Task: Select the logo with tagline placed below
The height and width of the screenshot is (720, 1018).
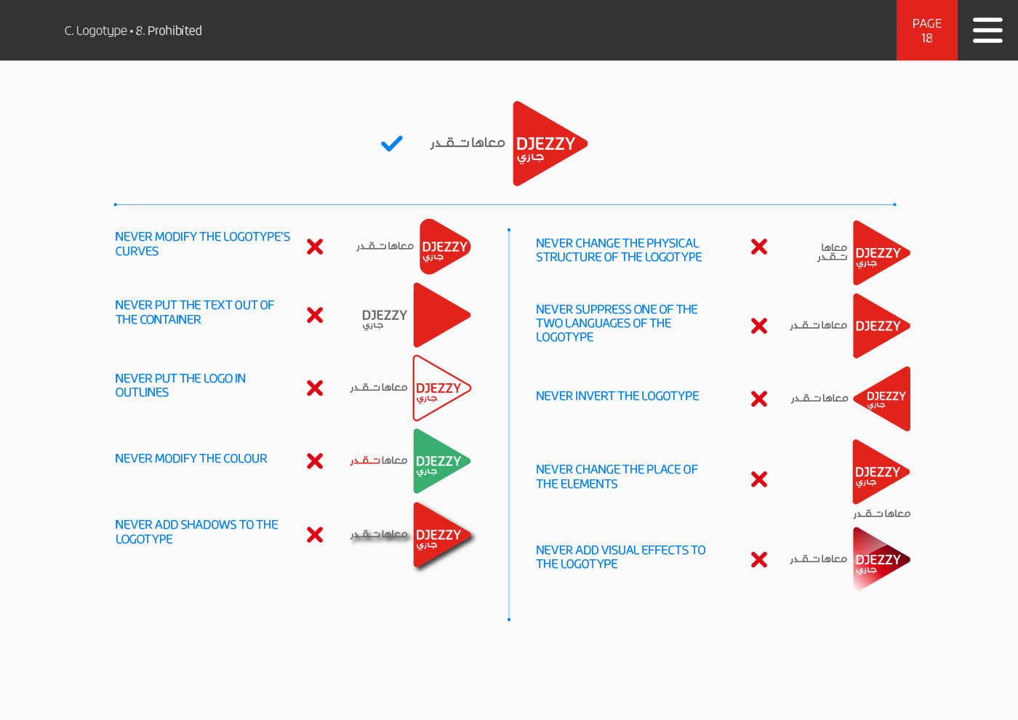Action: (x=881, y=472)
